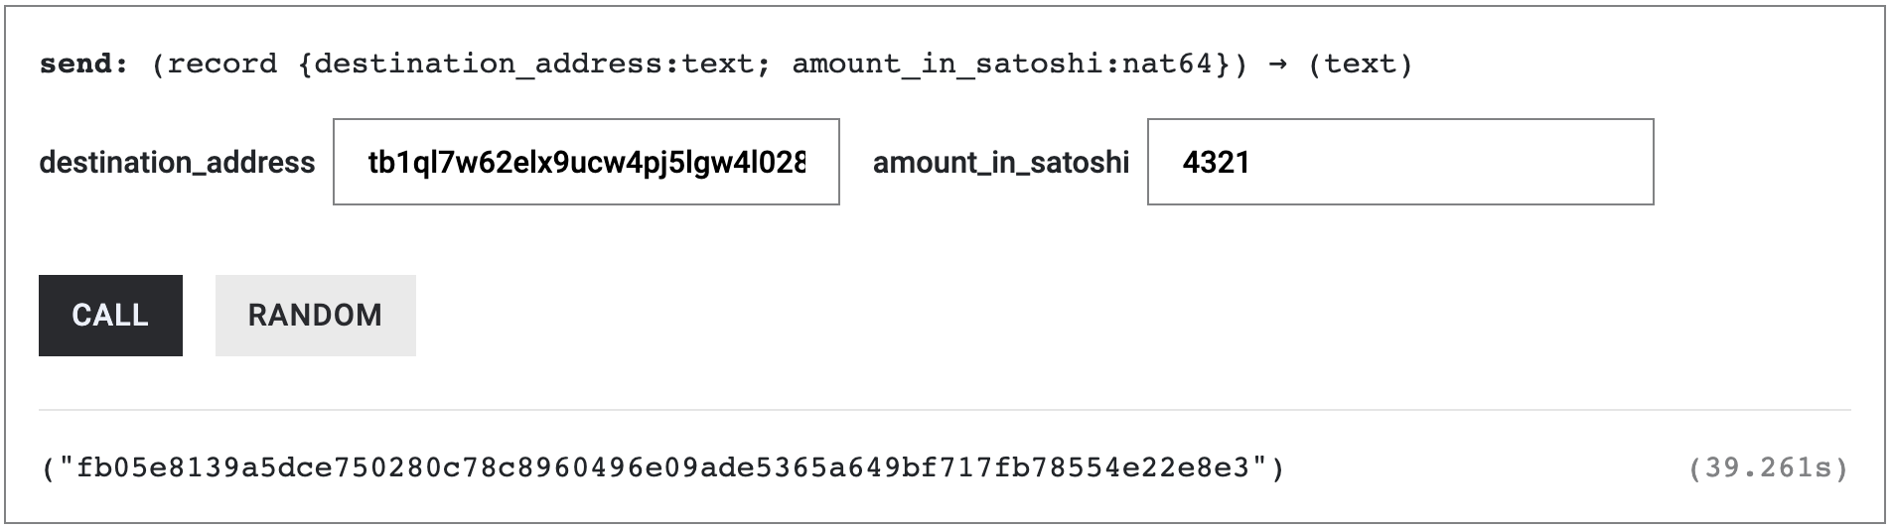The width and height of the screenshot is (1893, 530).
Task: Click destination_address:text in the signature
Action: [x=534, y=65]
